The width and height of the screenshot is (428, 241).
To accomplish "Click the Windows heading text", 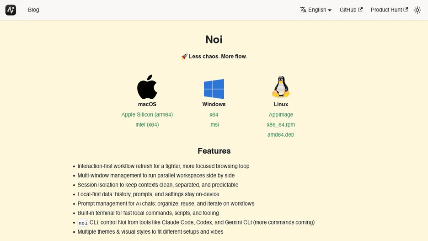I will coord(214,104).
